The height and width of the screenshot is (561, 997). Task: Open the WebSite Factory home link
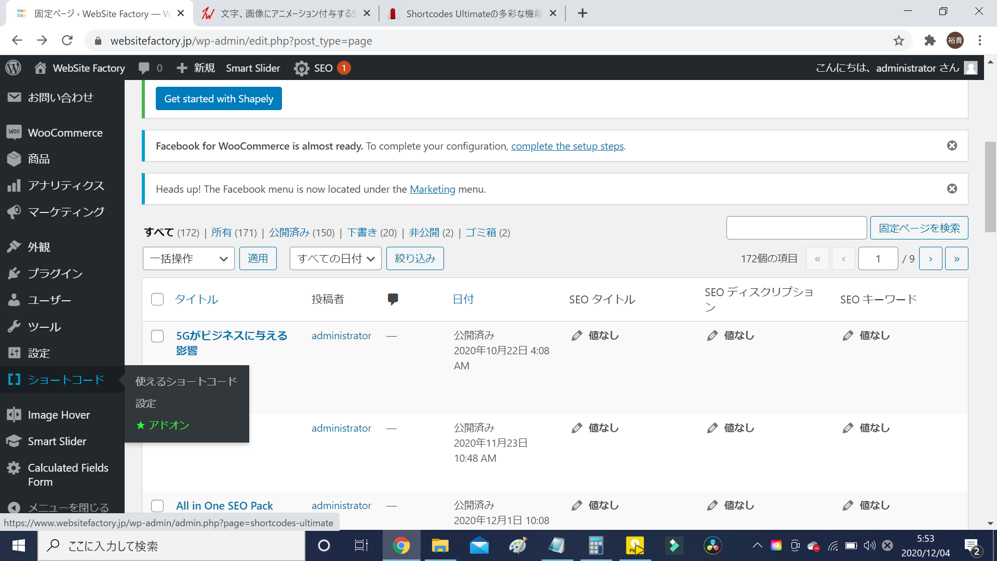tap(80, 68)
